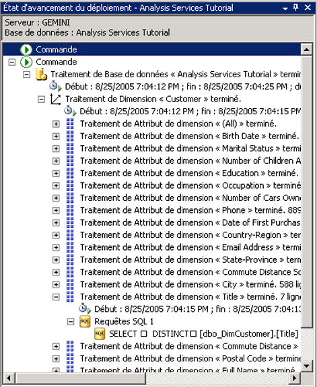Expand the Commute Distance » attribute node

56,346
